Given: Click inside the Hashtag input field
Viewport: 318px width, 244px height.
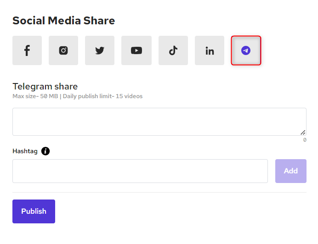Looking at the screenshot, I should 140,171.
